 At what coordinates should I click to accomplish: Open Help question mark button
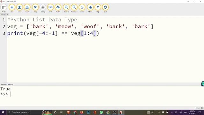(x=98, y=8)
